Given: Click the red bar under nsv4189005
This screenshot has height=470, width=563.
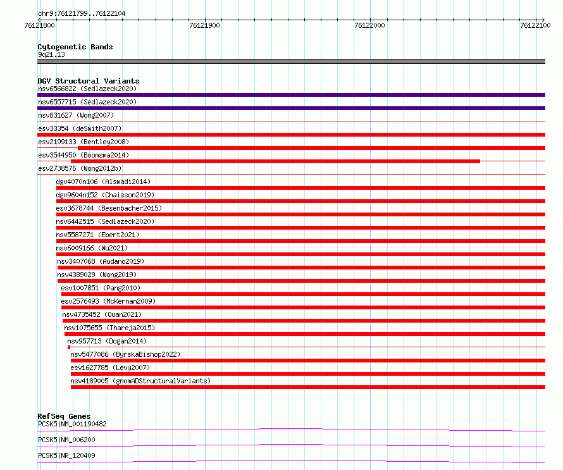Looking at the screenshot, I should pos(308,387).
